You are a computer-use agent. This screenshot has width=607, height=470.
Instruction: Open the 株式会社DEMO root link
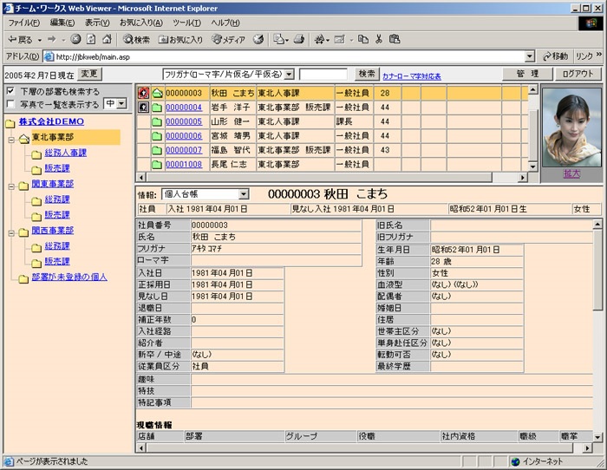tap(51, 121)
